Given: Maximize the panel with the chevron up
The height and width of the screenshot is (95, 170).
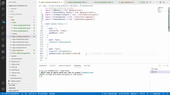Looking at the screenshot, I should (165, 66).
